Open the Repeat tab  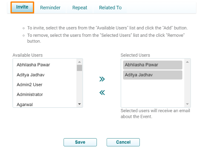click(80, 8)
